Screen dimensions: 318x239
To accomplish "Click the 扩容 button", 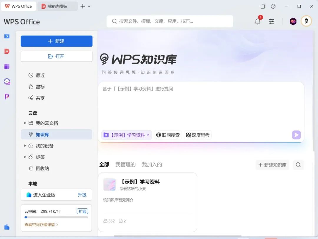I will click(82, 211).
